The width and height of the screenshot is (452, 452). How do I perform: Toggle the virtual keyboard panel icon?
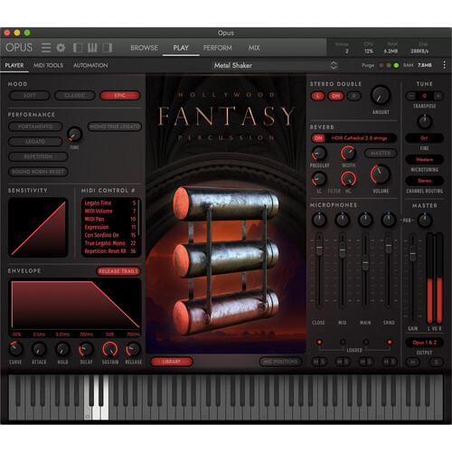[x=92, y=48]
